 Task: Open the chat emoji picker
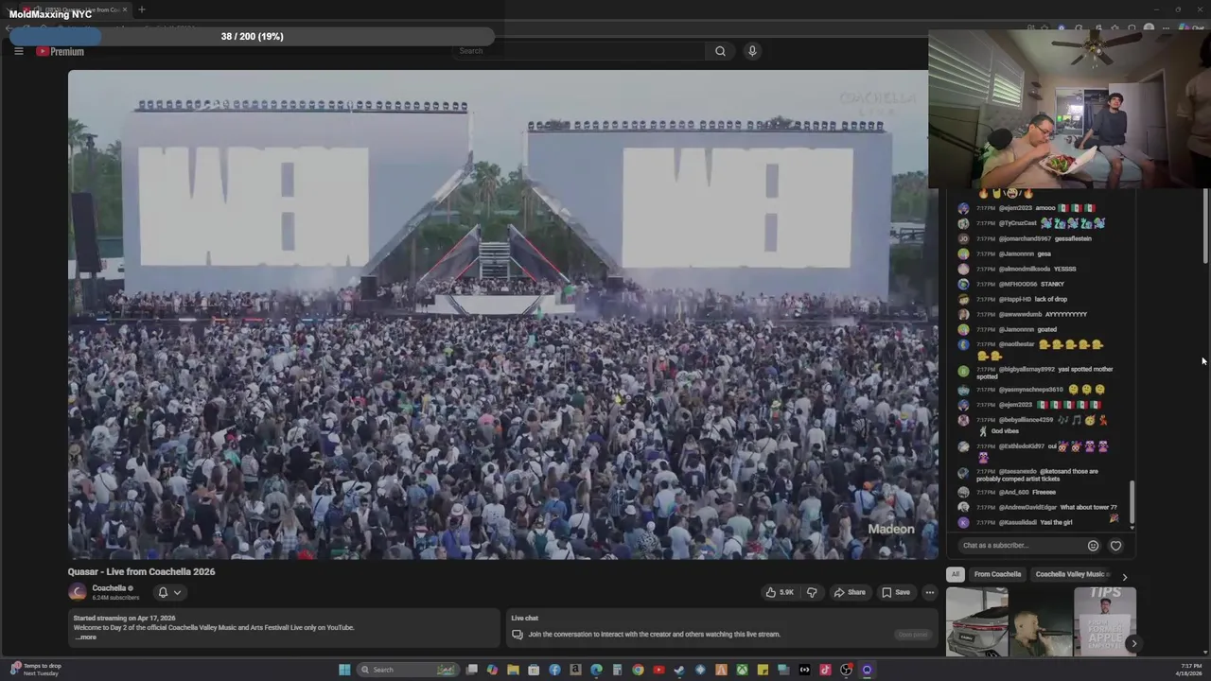click(1093, 545)
